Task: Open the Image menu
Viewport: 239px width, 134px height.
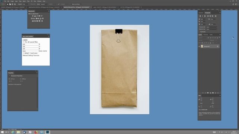Action: pos(12,1)
